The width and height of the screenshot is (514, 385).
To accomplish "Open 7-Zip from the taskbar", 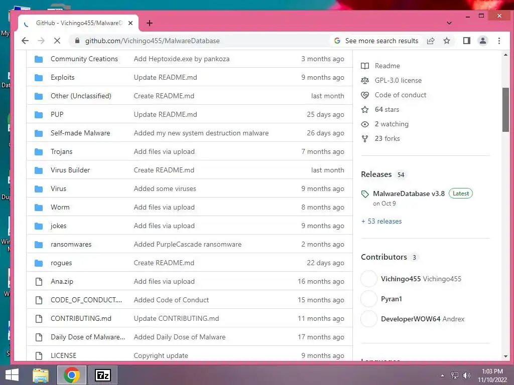I will (x=103, y=375).
